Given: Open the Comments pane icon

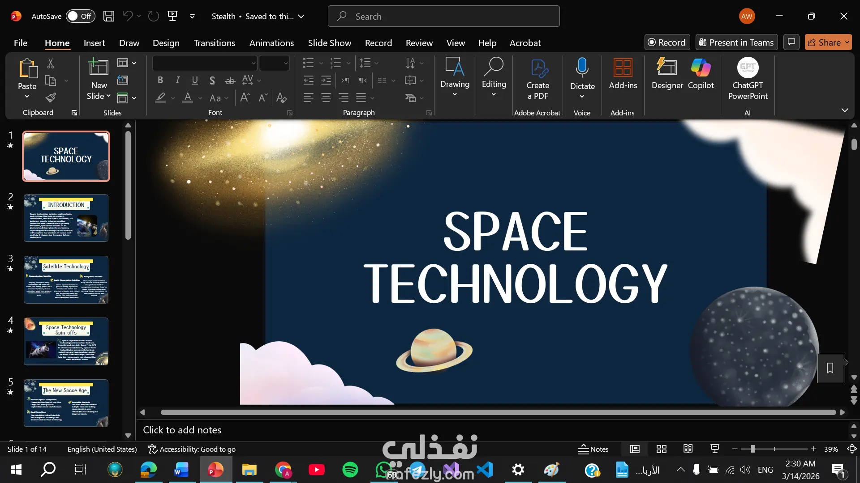Looking at the screenshot, I should tap(791, 42).
